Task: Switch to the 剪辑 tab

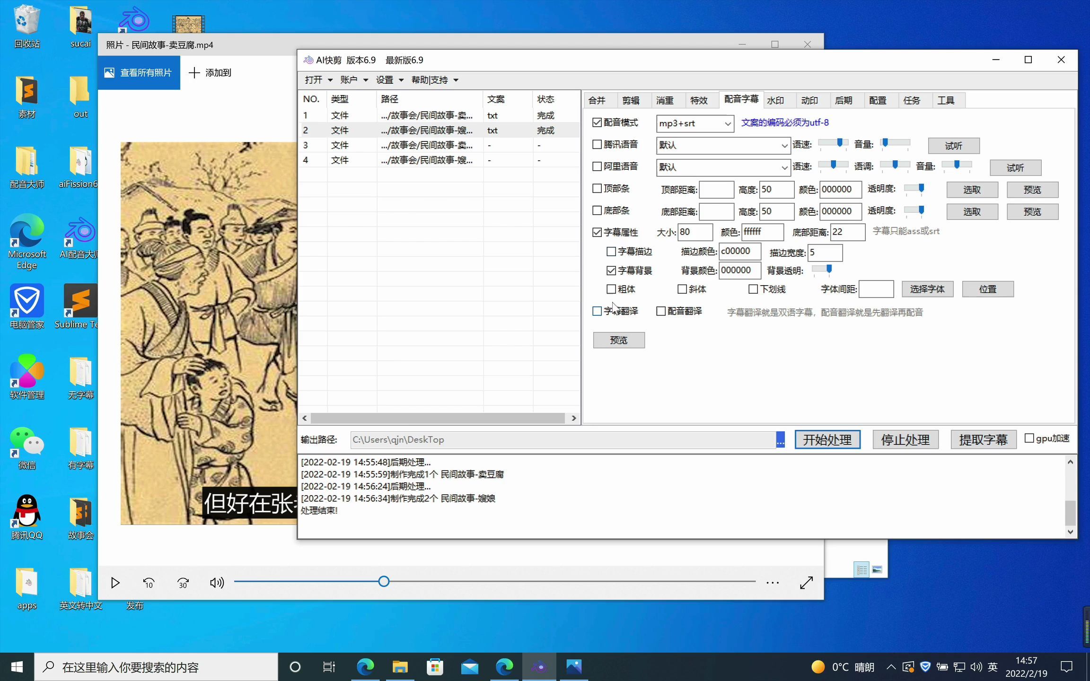Action: [631, 100]
